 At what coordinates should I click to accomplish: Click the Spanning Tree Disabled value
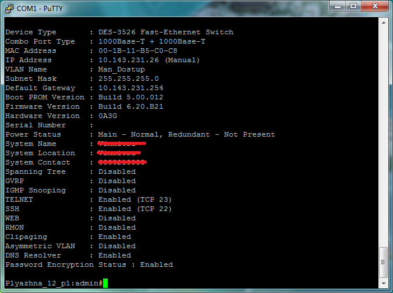pyautogui.click(x=117, y=171)
